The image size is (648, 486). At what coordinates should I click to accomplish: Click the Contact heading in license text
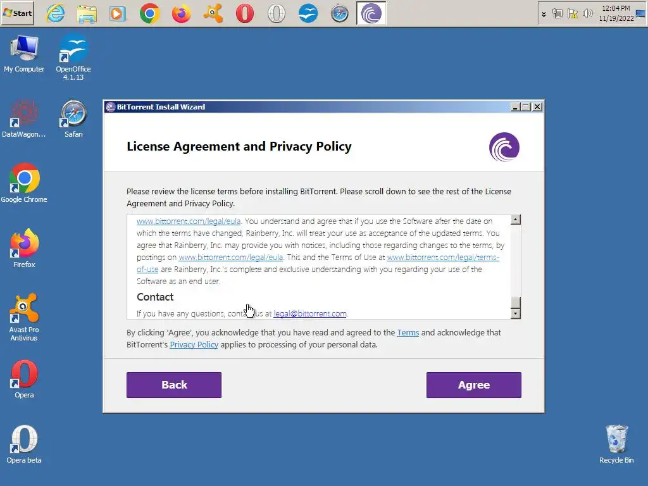pos(155,297)
